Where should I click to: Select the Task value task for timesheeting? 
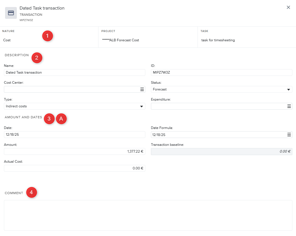tap(218, 40)
